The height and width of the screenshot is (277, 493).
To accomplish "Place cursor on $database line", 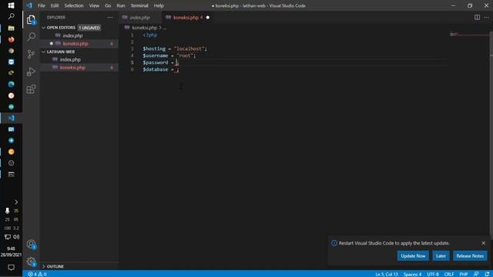I will click(161, 69).
